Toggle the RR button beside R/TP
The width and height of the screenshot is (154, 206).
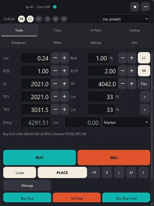(x=144, y=71)
